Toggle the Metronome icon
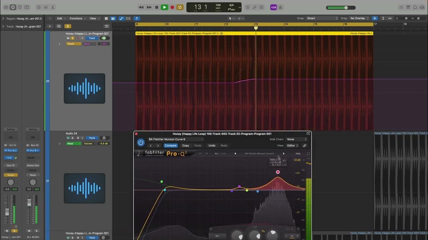Image resolution: width=428 pixels, height=240 pixels. [x=280, y=7]
